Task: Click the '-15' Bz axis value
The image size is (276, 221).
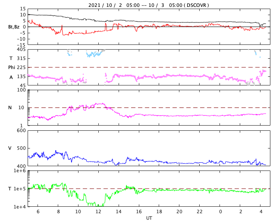Action: (21, 45)
